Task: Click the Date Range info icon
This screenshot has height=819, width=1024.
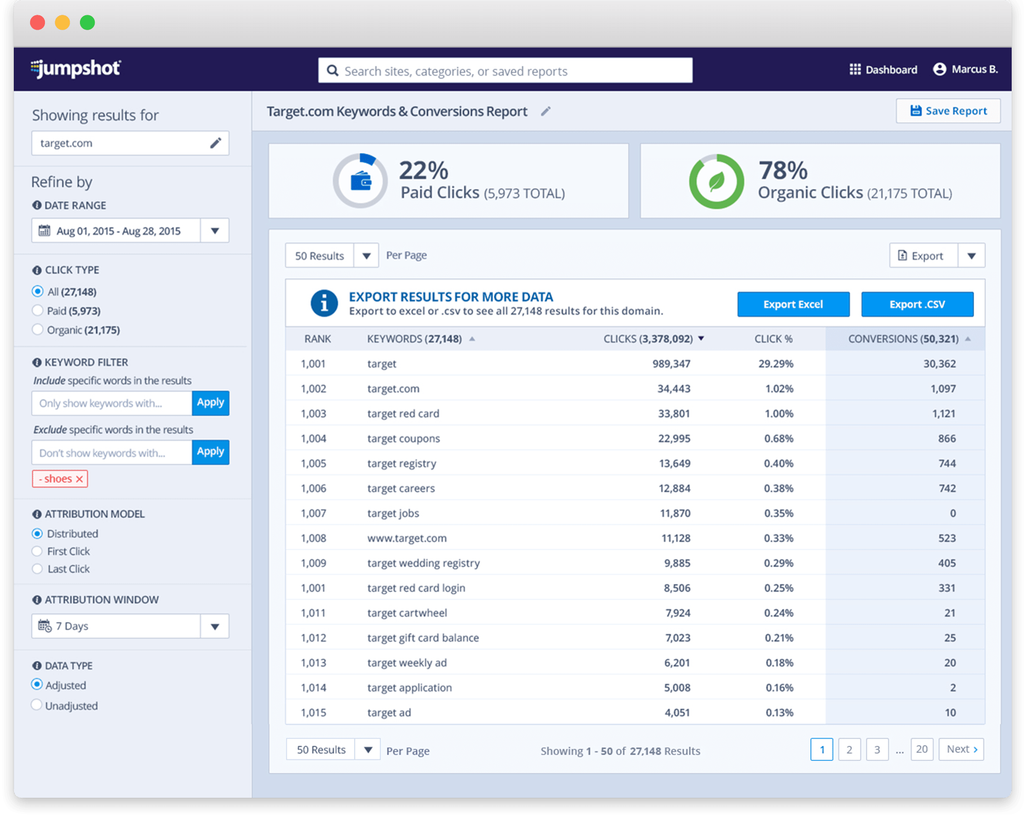Action: pos(37,205)
